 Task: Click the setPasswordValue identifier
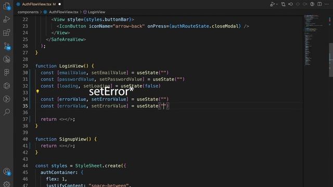[x=121, y=79]
